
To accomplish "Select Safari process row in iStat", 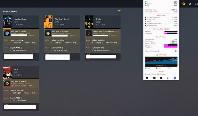I will pos(161,21).
